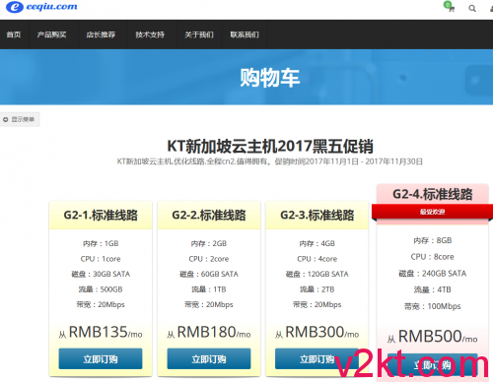Click the 磁盘：120GB SATA line
Screen dimensions: 493x382
pyautogui.click(x=317, y=274)
